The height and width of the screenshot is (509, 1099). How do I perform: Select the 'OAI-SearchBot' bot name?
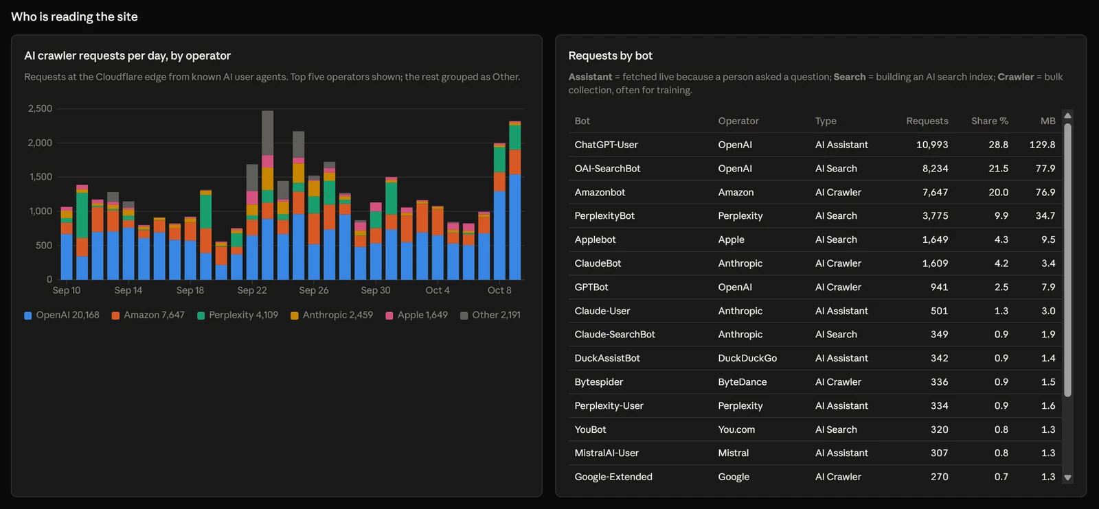coord(608,169)
